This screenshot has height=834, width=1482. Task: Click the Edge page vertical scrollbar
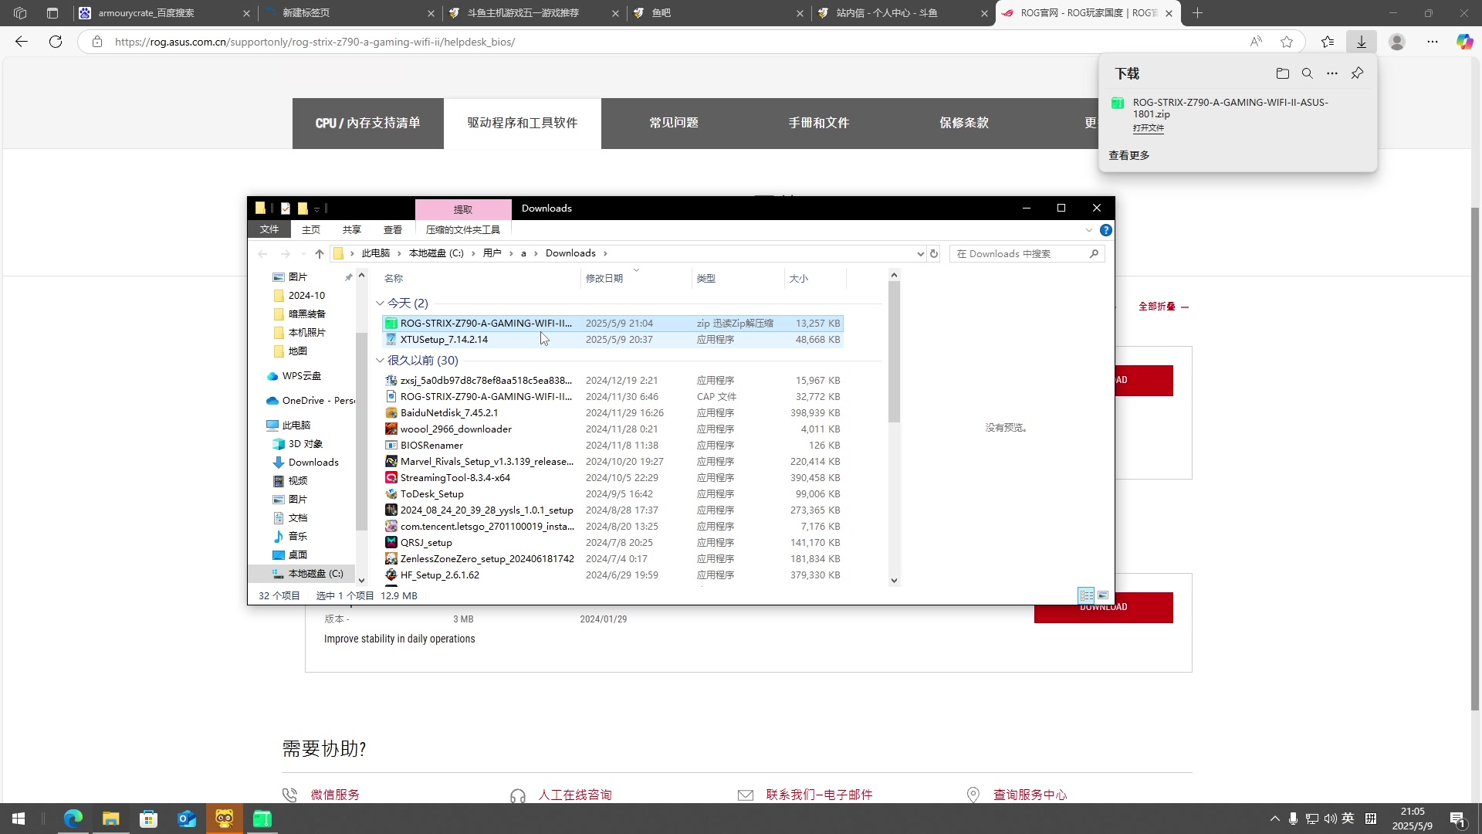click(x=1475, y=459)
